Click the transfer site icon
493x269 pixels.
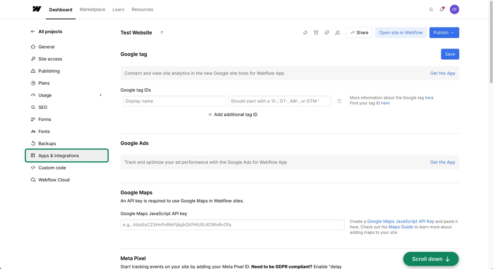pos(305,32)
